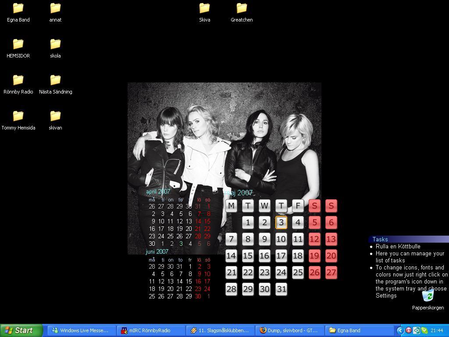This screenshot has height=337, width=449.
Task: Click the 'Rulla en Köttbulle' task item
Action: click(398, 247)
